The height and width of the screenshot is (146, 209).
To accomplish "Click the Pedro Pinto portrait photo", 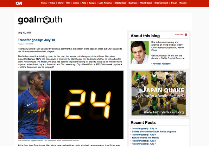I will pyautogui.click(x=140, y=53).
